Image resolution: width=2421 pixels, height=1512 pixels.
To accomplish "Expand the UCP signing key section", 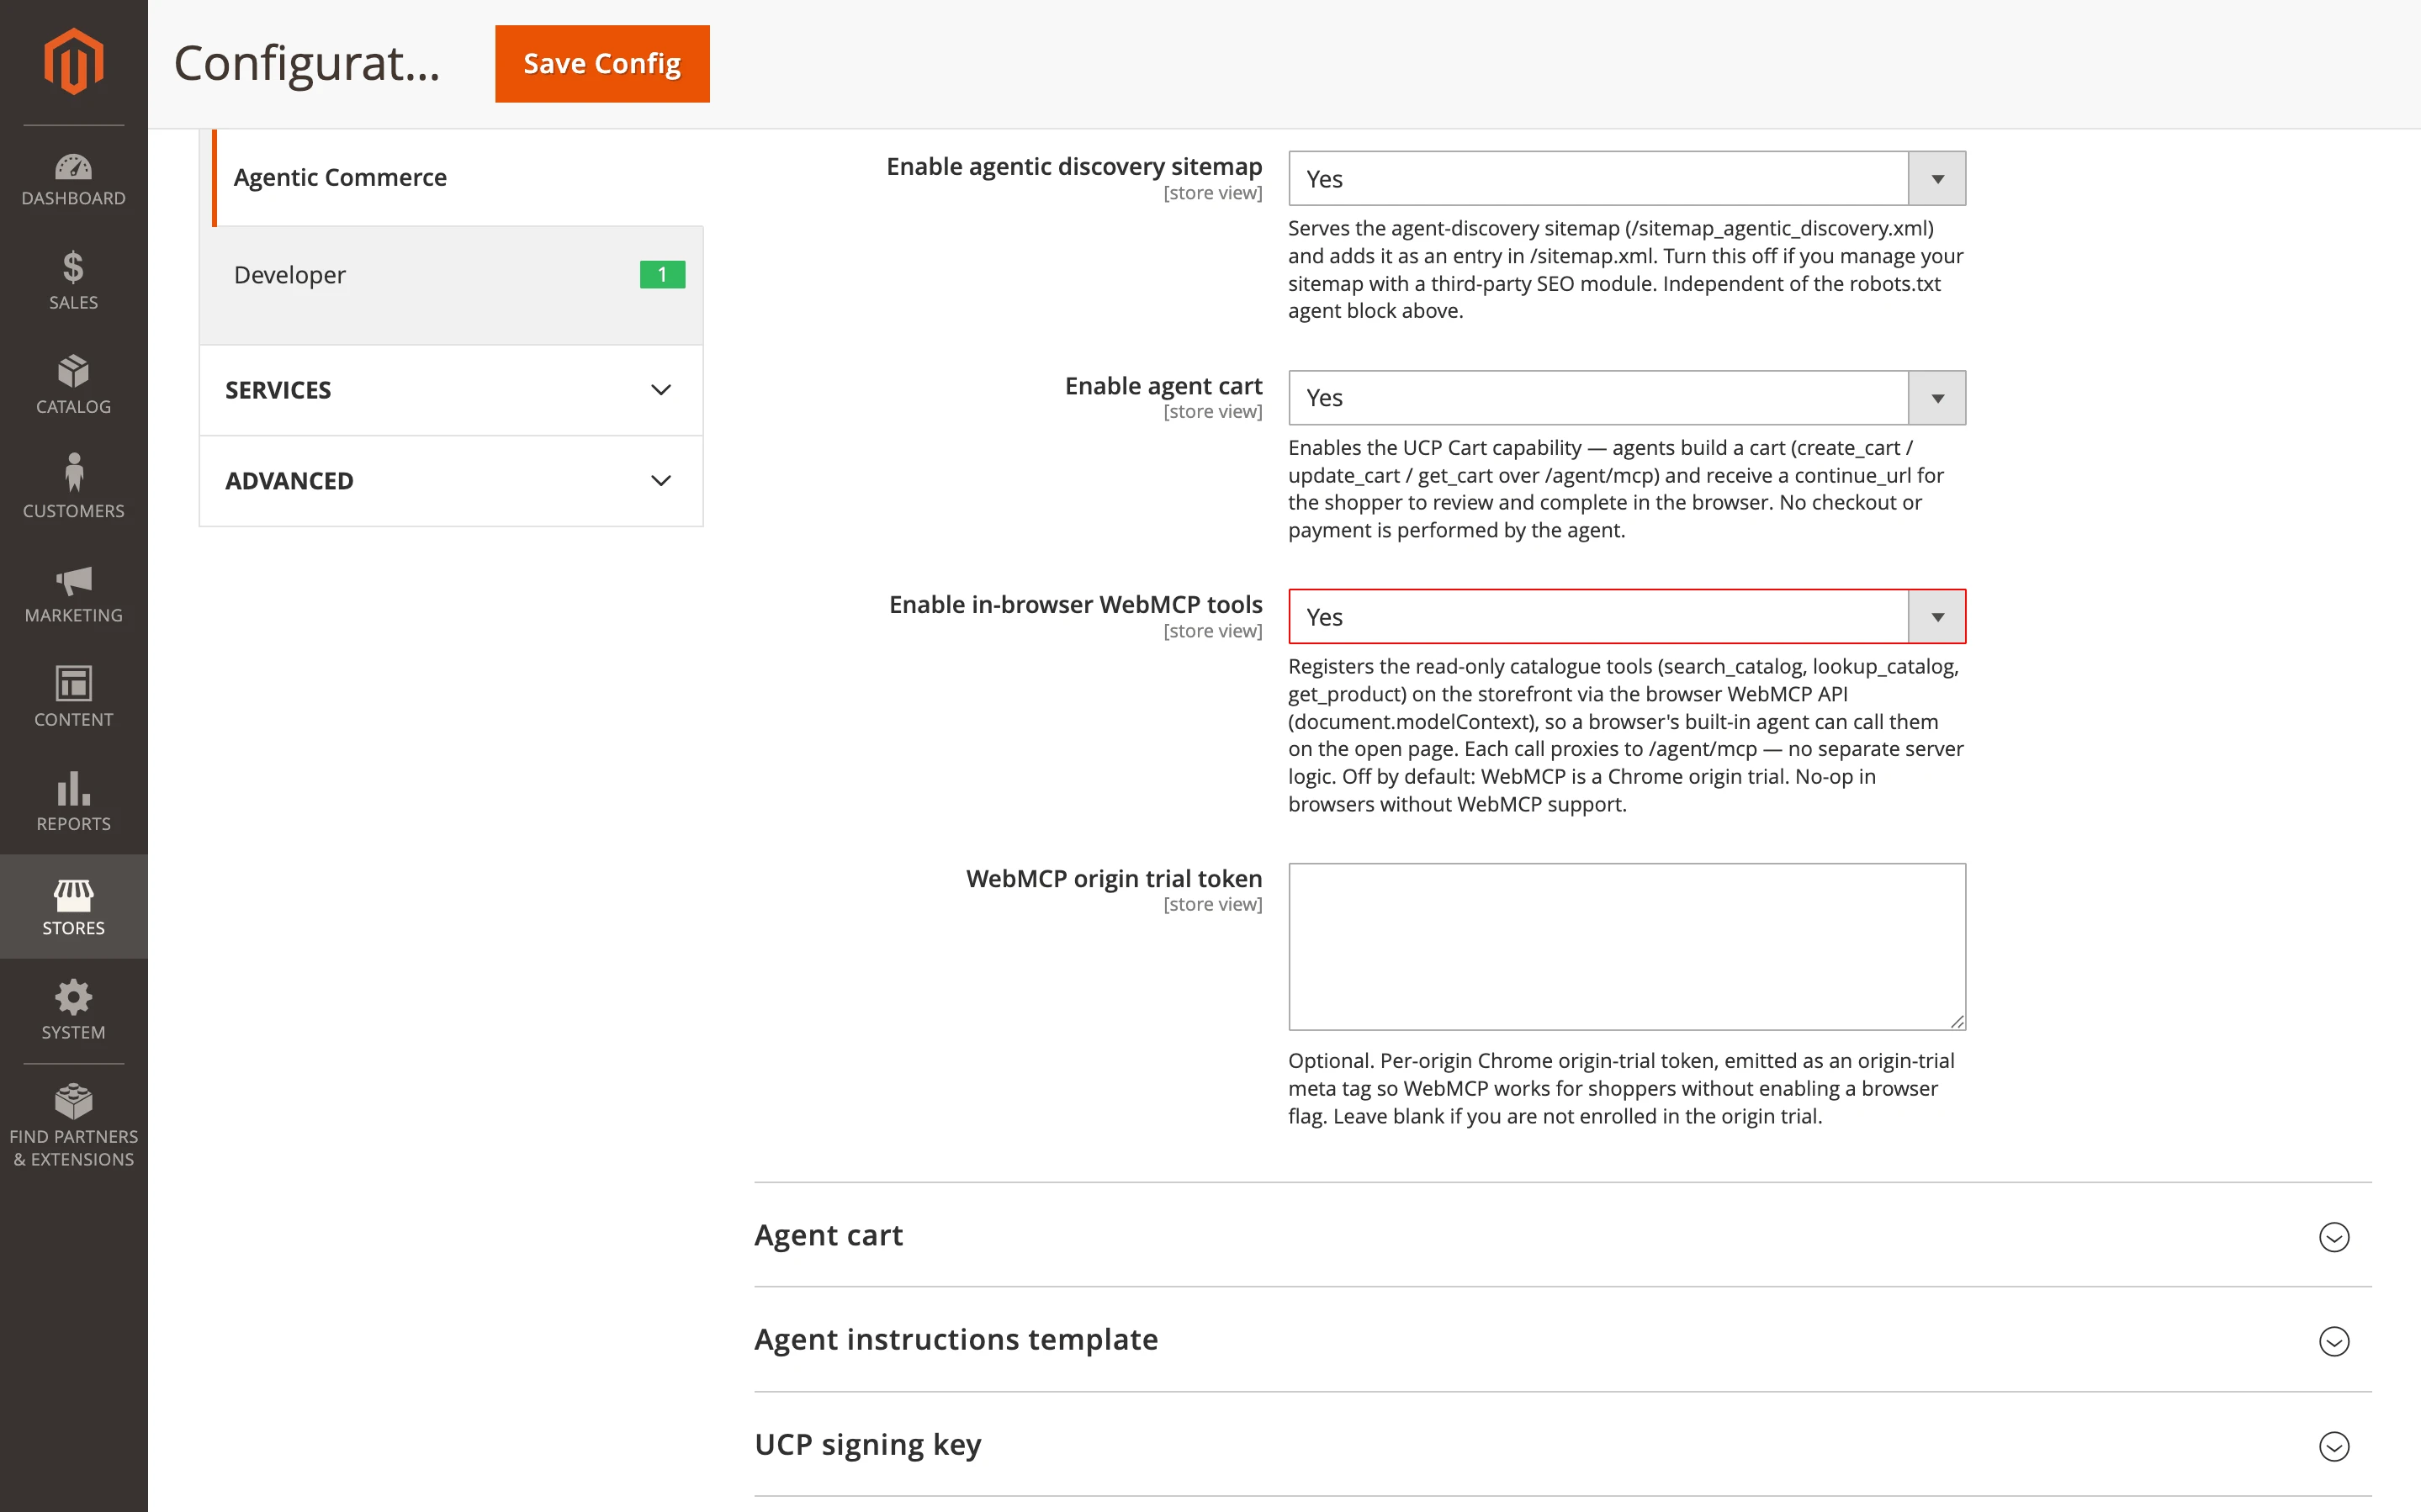I will point(1562,1445).
